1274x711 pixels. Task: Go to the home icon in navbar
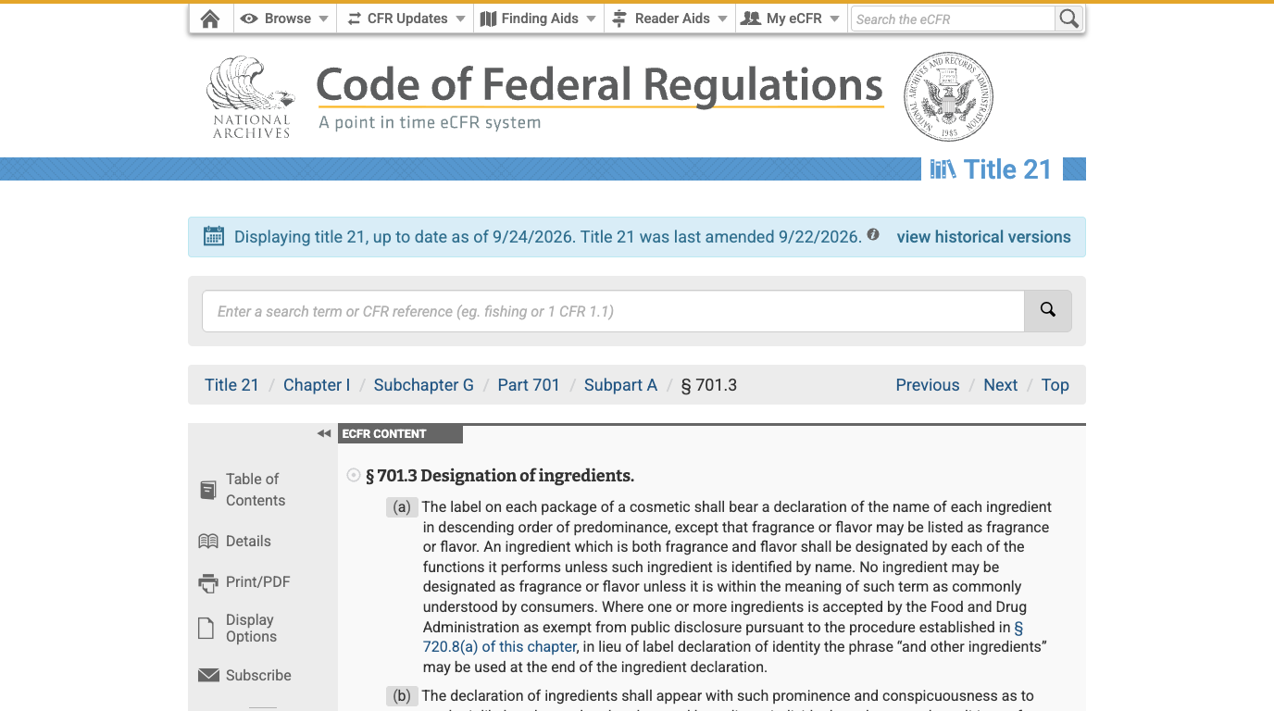[x=210, y=19]
